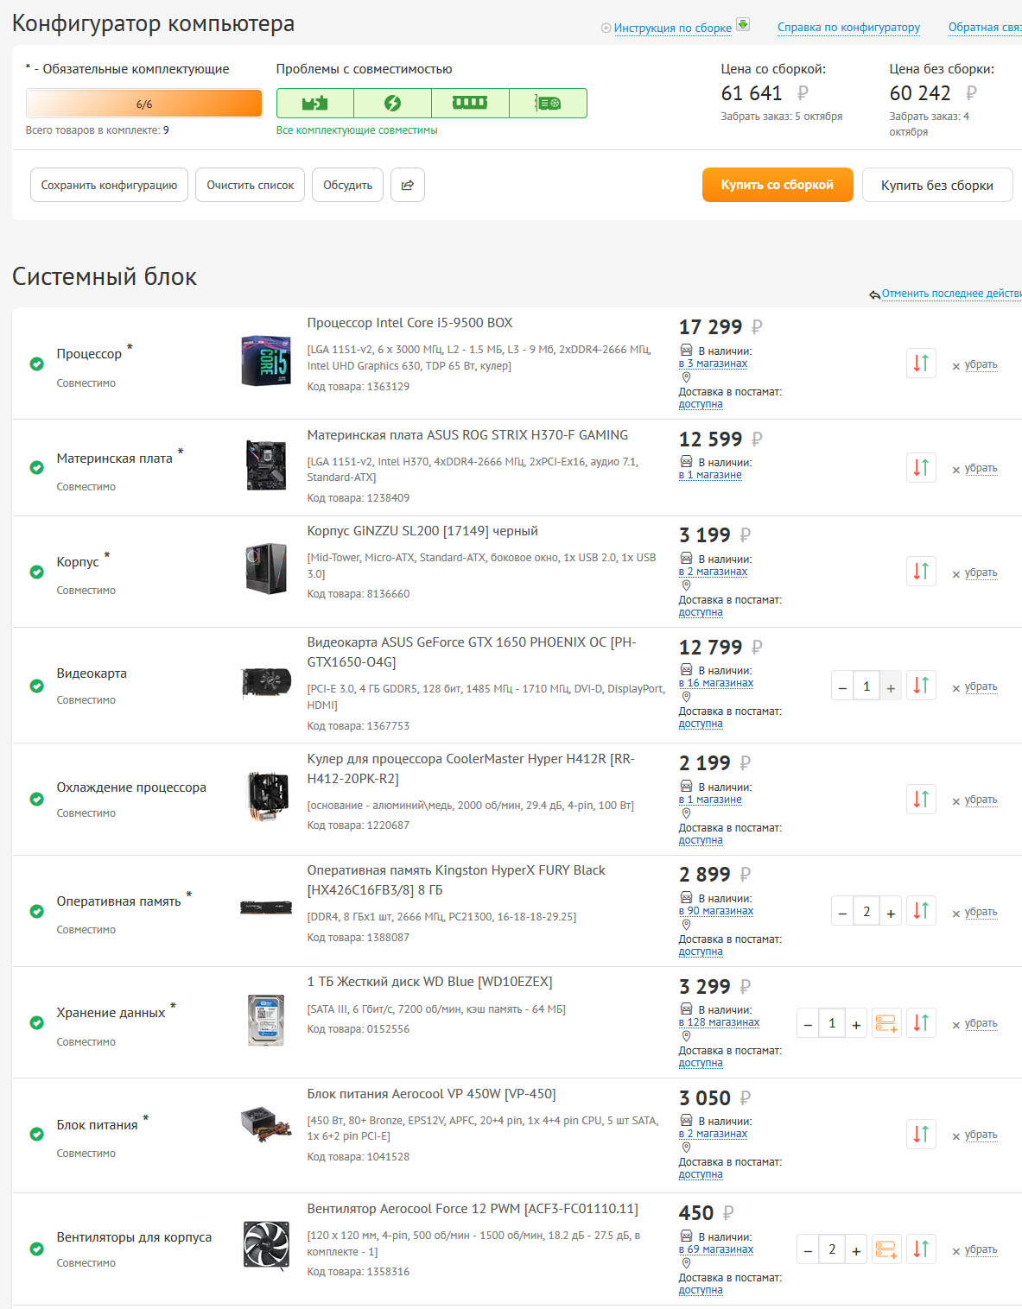
Task: Click the 6/6 required components progress bar
Action: point(144,104)
